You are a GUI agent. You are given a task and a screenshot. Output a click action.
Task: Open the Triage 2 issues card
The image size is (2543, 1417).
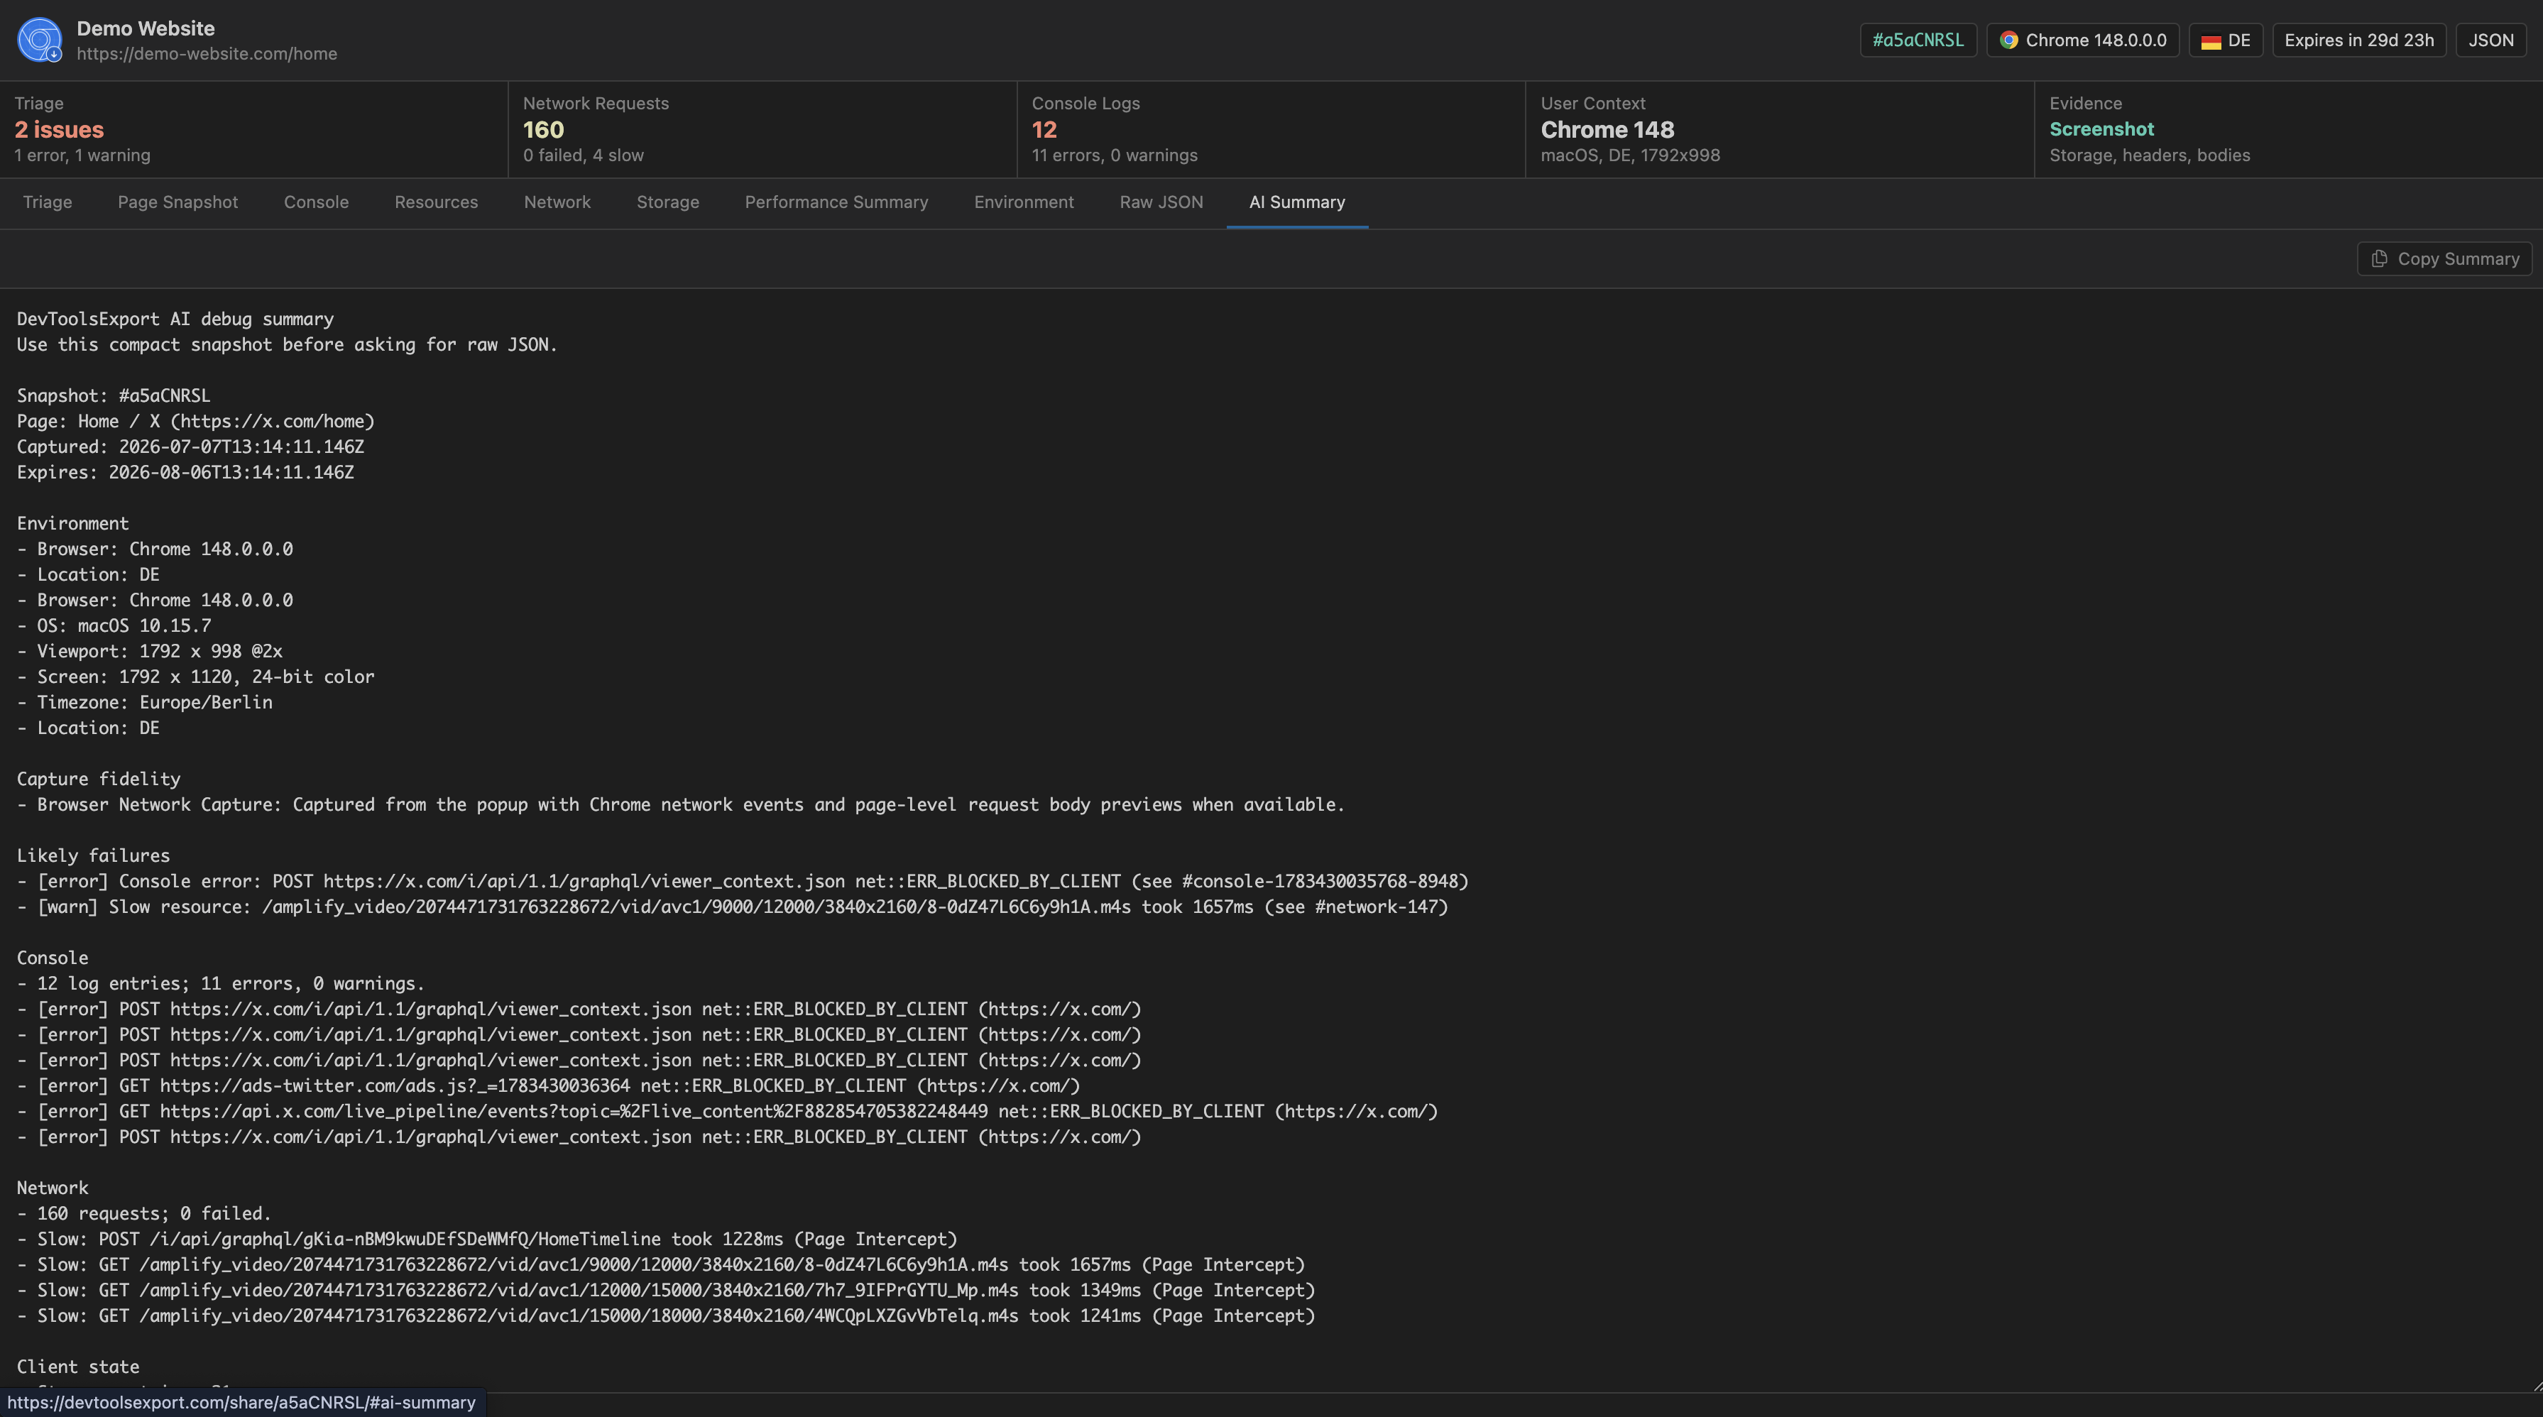coord(253,129)
